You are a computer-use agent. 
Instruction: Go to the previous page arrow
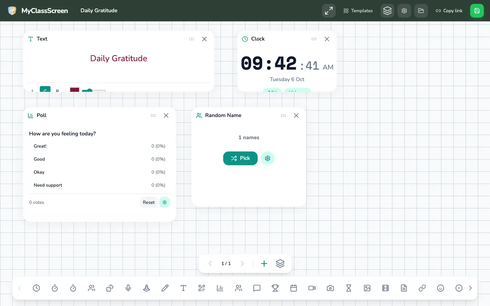[x=210, y=264]
